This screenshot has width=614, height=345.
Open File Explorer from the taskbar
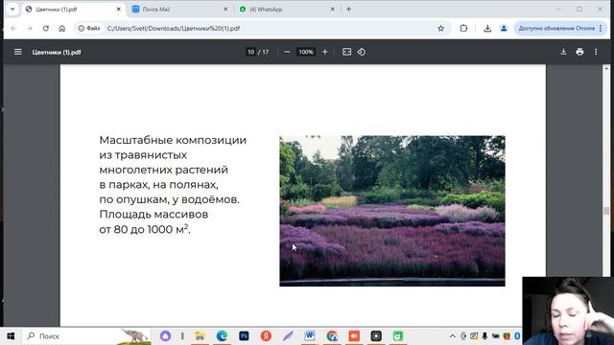coord(200,336)
